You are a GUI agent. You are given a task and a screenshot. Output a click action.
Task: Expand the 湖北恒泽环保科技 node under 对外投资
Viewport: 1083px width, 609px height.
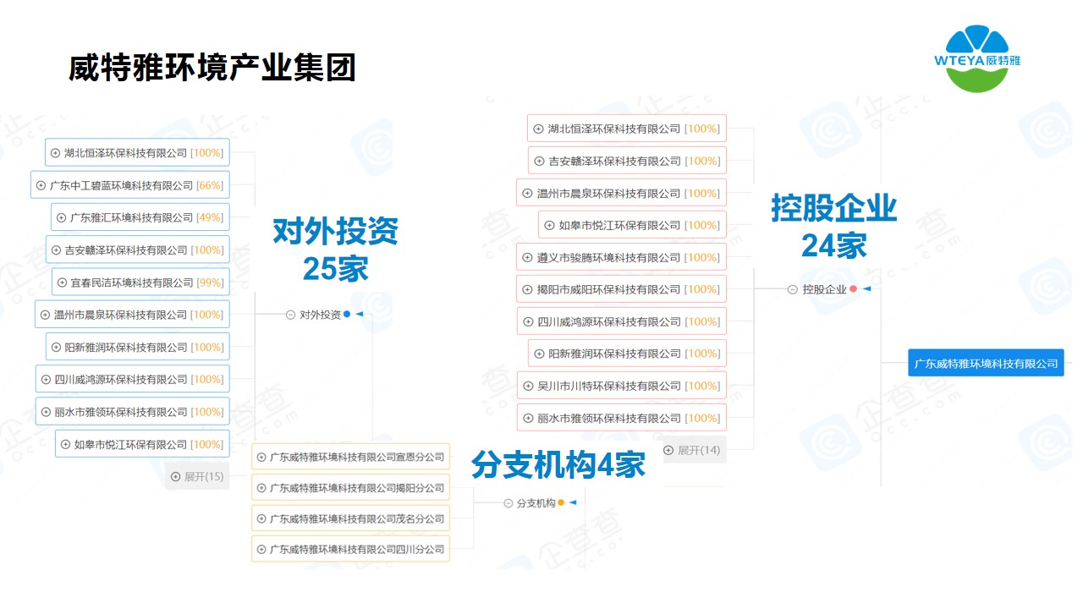tap(56, 153)
